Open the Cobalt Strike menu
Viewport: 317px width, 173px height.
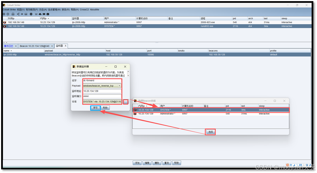[x=9, y=10]
